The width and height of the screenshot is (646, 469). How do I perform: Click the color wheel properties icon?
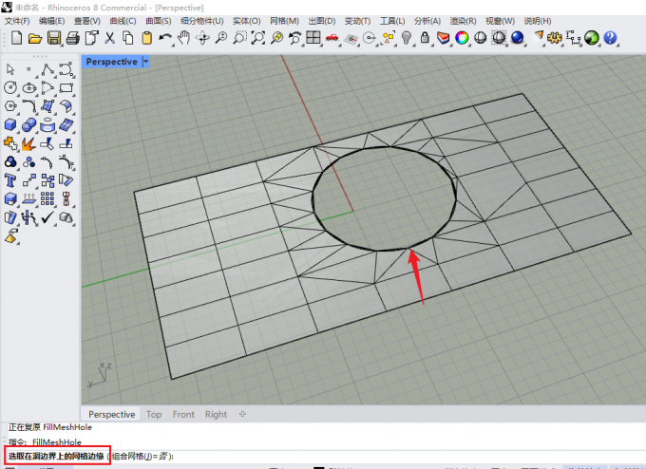click(x=462, y=38)
